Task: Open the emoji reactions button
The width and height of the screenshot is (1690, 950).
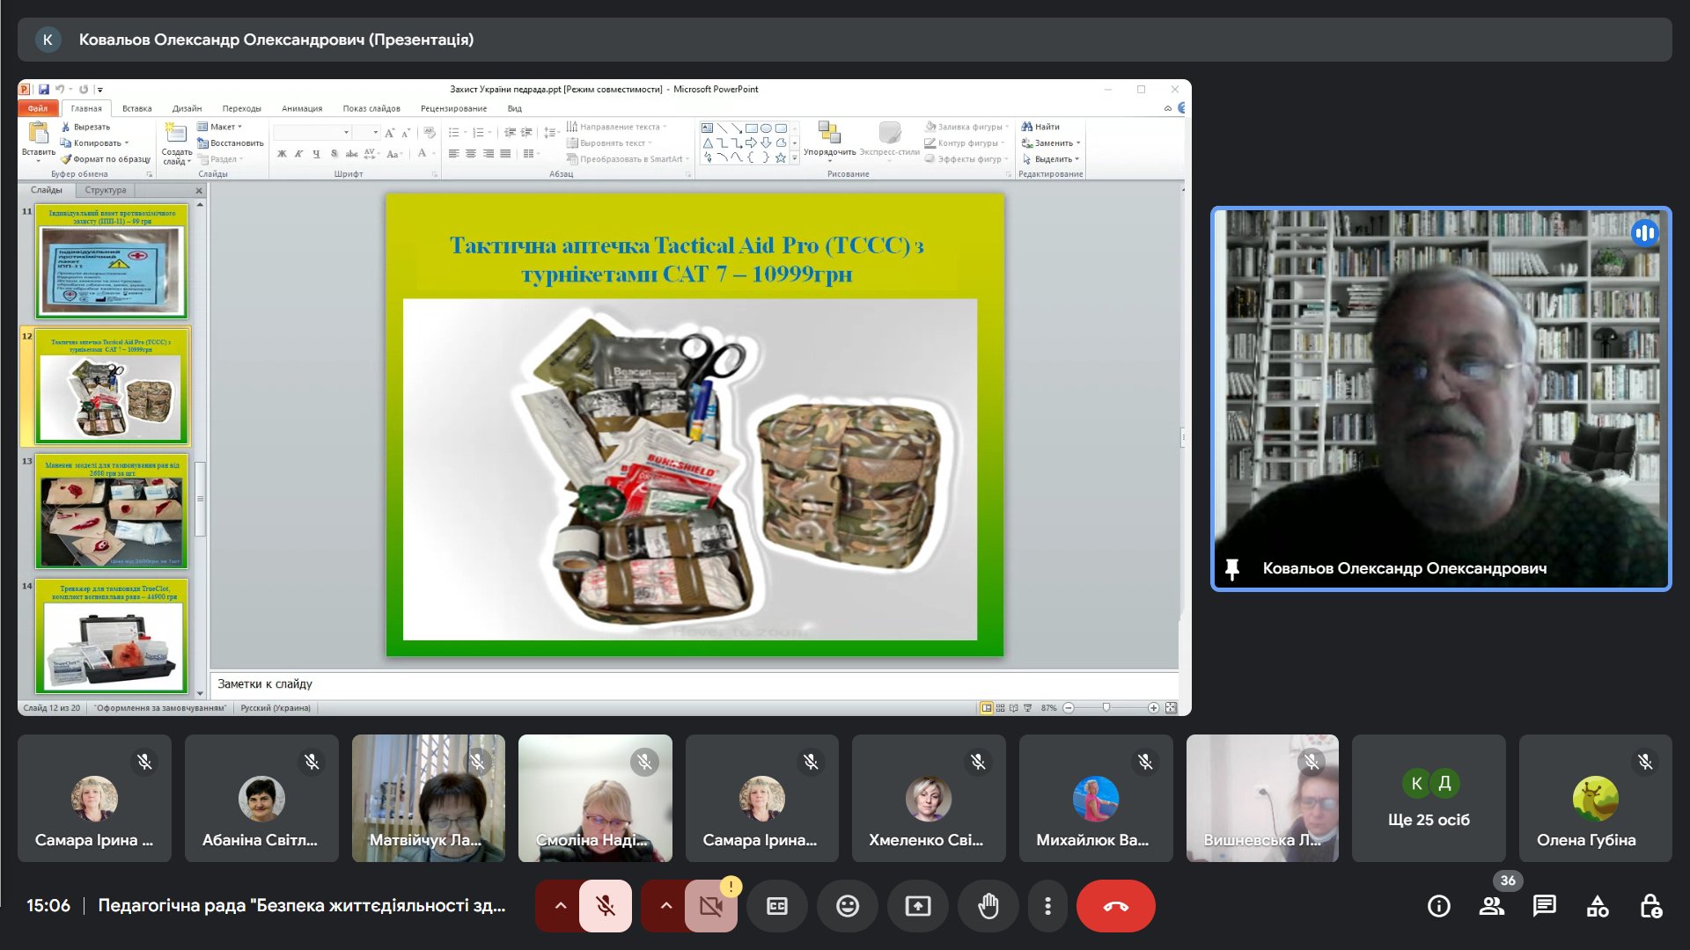Action: 848,906
